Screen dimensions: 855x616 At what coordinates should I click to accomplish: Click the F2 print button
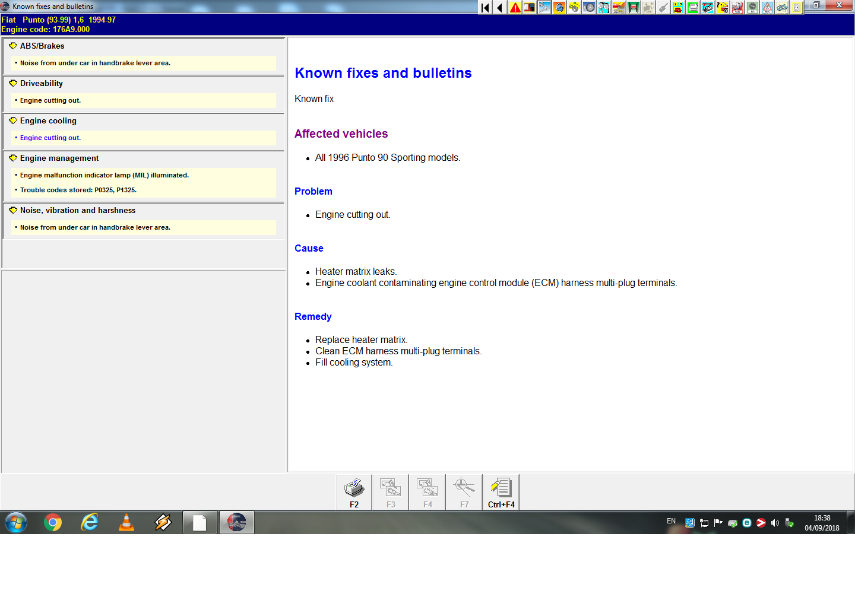(354, 492)
